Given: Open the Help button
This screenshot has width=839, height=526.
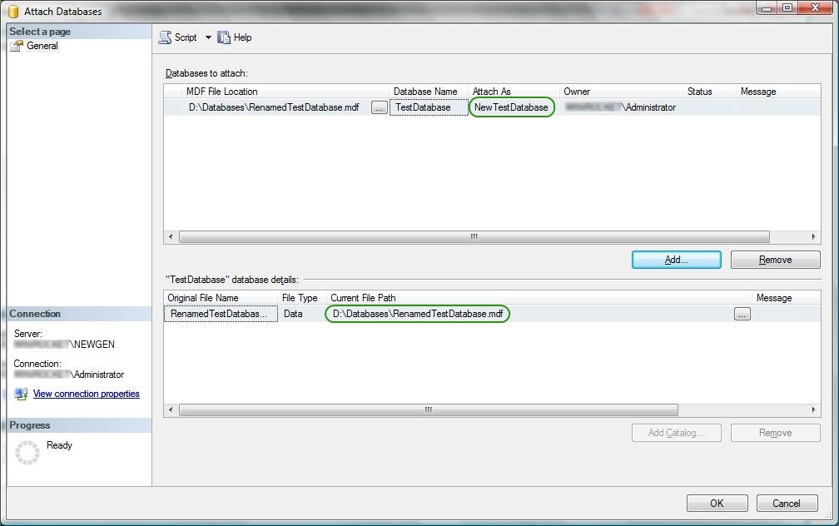Looking at the screenshot, I should [235, 37].
